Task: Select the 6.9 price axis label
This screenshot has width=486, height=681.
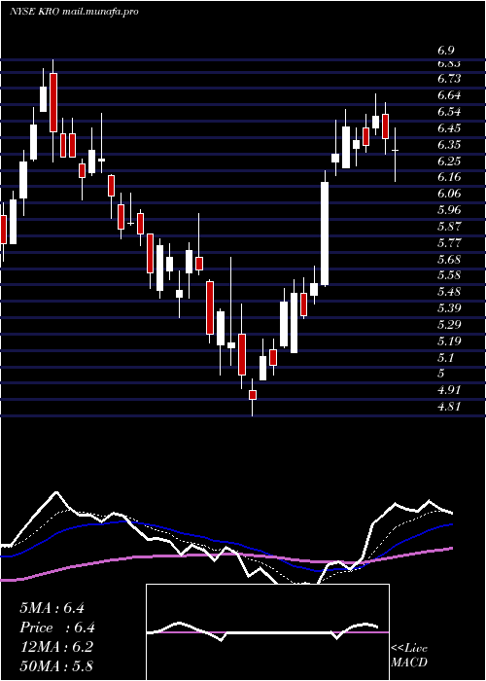Action: pos(445,51)
